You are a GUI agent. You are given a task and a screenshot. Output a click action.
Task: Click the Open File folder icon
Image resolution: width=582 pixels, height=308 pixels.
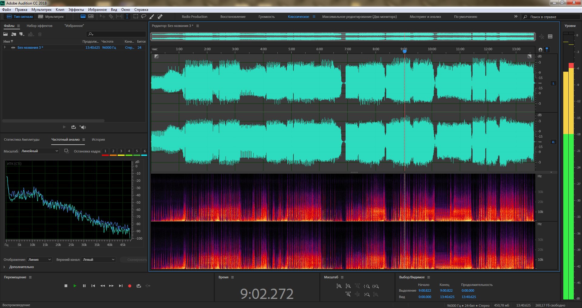[x=5, y=34]
